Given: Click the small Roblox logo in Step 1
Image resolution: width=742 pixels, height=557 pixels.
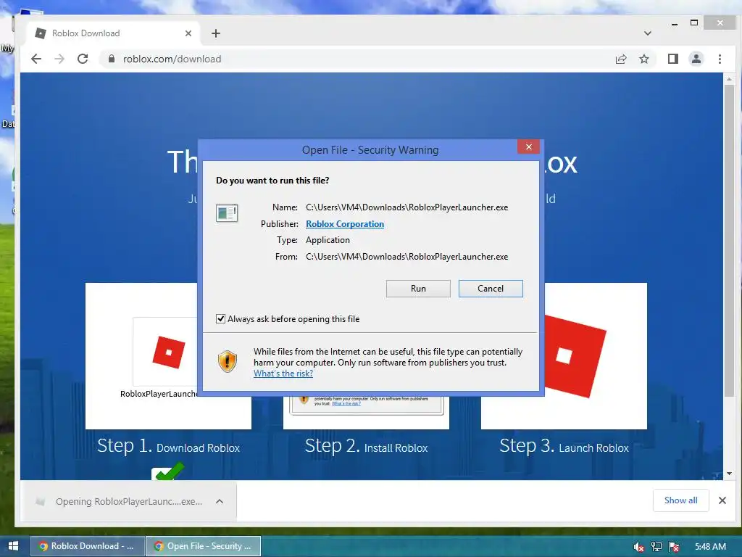Looking at the screenshot, I should [169, 352].
